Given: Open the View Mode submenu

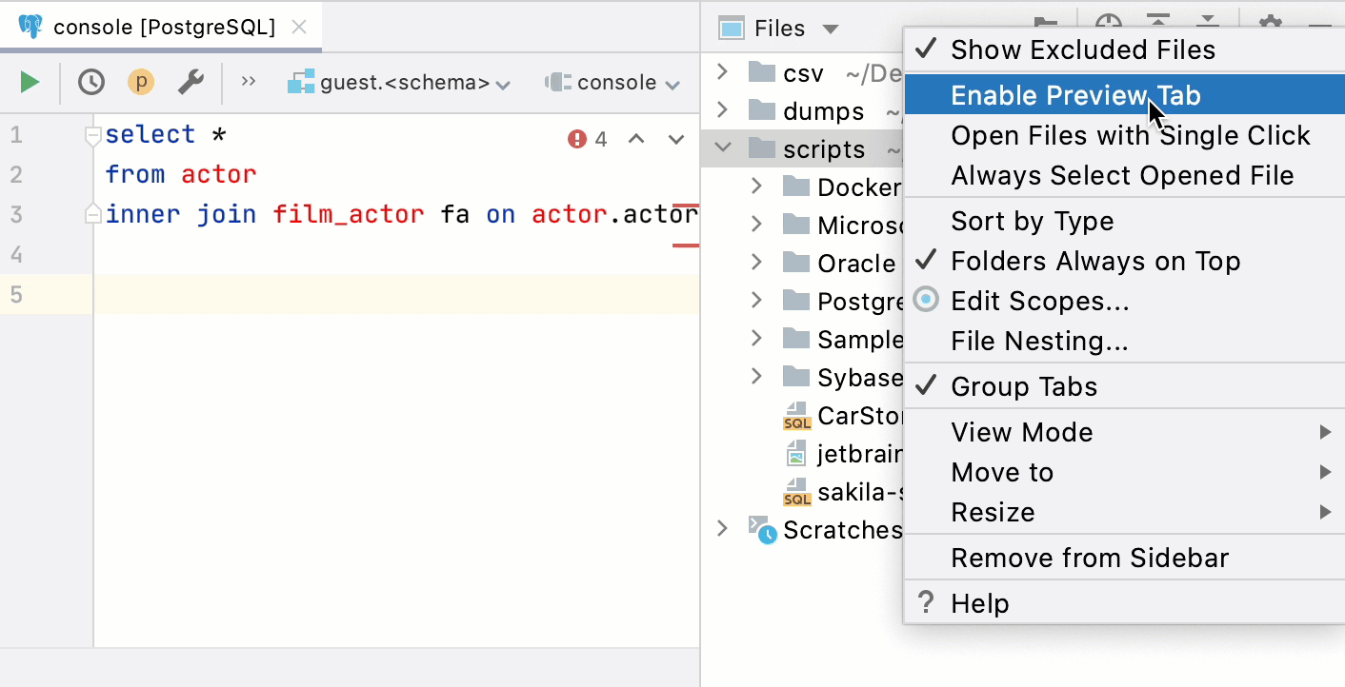Looking at the screenshot, I should click(1022, 433).
